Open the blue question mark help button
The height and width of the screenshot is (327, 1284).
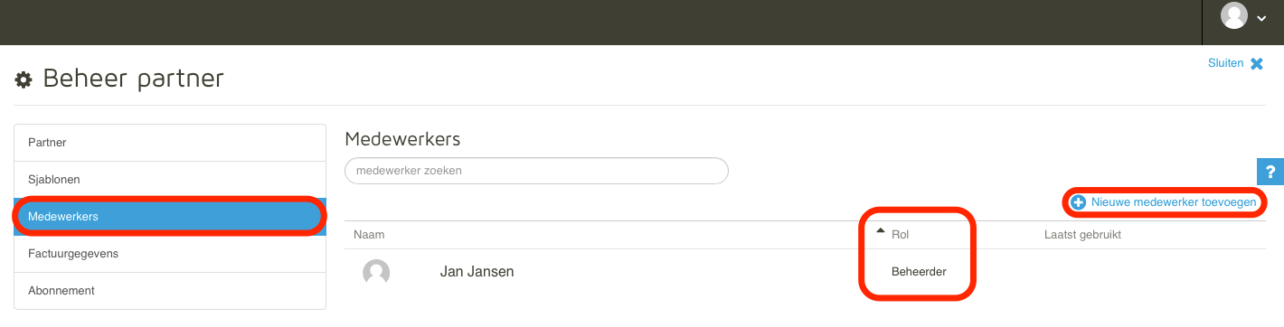[x=1270, y=172]
